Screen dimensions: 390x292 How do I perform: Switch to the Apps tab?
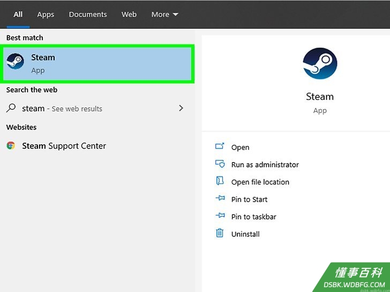[46, 14]
